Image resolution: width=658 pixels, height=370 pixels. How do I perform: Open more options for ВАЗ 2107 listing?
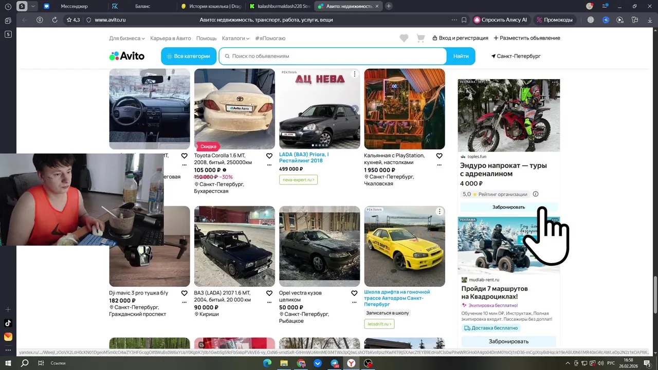(x=269, y=303)
